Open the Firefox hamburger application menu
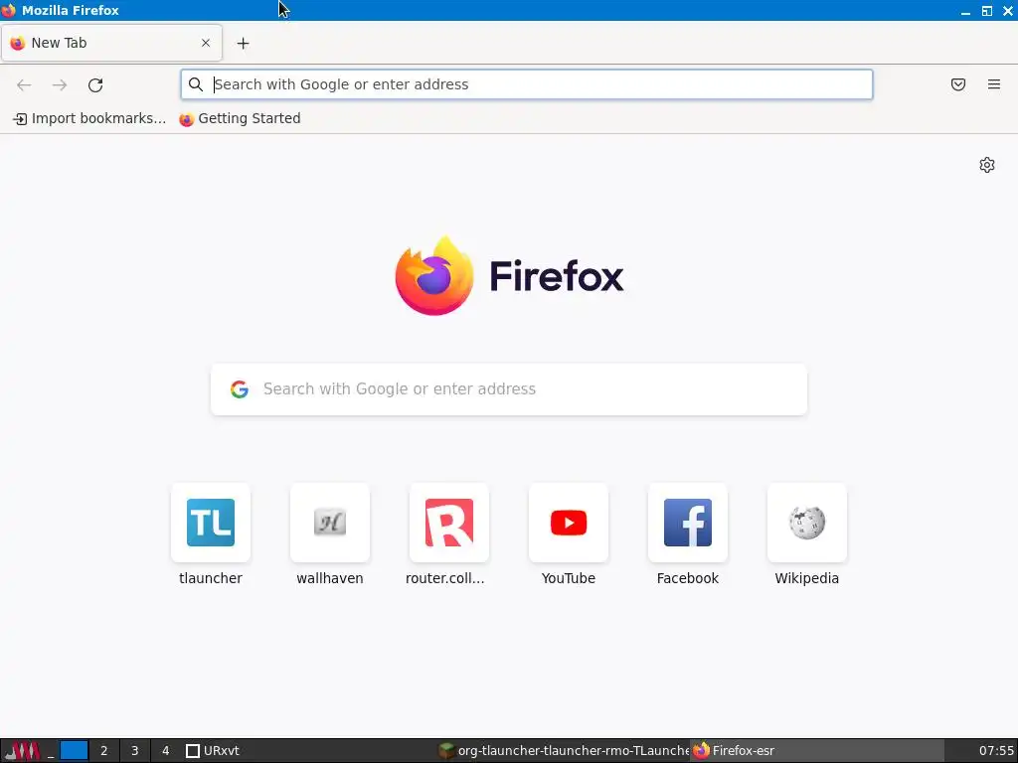The height and width of the screenshot is (763, 1018). [994, 84]
